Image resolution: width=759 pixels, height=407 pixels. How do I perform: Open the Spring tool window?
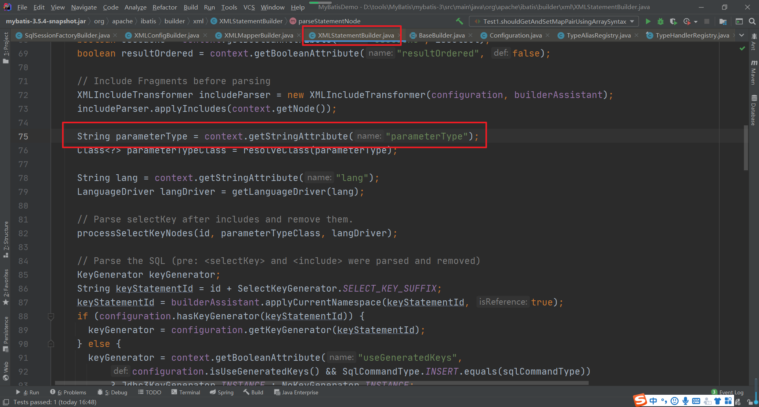(x=221, y=392)
